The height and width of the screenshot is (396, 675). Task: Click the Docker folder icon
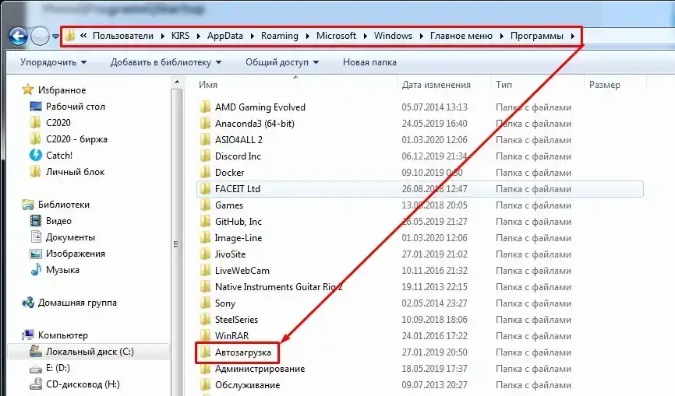(205, 172)
